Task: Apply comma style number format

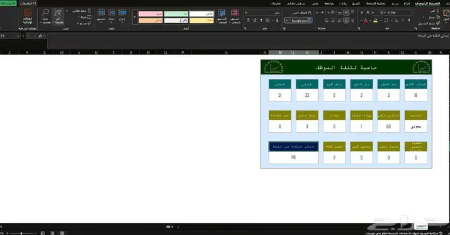Action: click(x=261, y=21)
